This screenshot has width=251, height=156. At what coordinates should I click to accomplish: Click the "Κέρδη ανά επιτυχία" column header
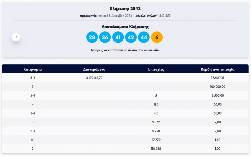pyautogui.click(x=218, y=69)
